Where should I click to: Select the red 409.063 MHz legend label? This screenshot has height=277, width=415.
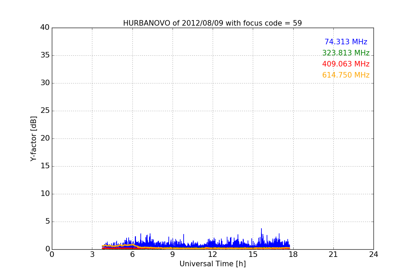[x=346, y=64]
